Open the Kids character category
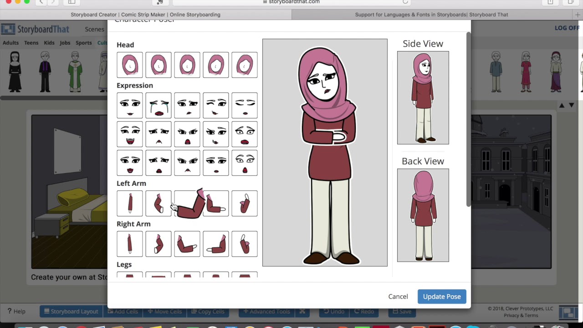 (x=49, y=43)
